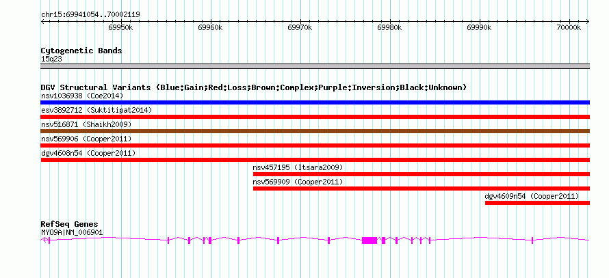Click the 69970k ruler tick label

300,27
